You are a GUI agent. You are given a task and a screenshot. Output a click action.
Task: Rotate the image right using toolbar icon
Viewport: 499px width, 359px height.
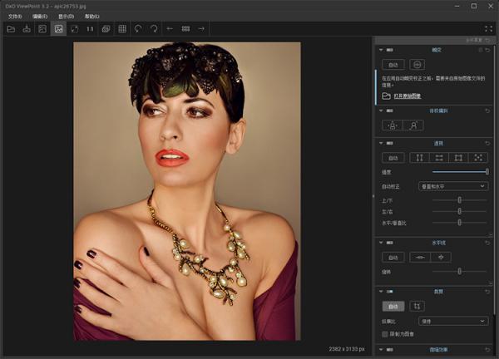tap(154, 29)
